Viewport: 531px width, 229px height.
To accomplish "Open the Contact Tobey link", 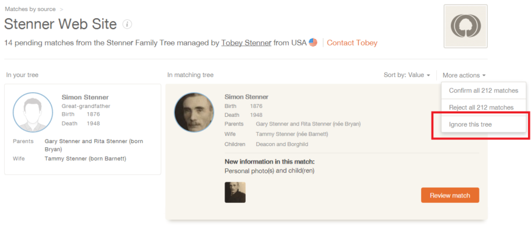I will pos(352,43).
